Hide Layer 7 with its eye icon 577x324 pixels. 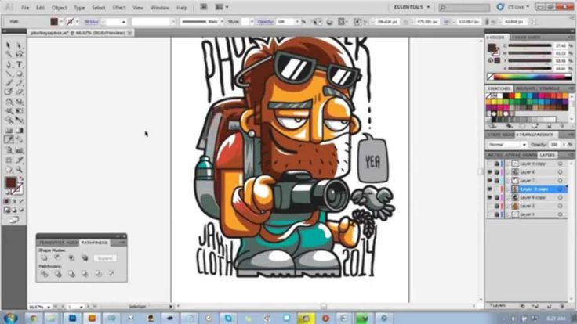pos(490,180)
